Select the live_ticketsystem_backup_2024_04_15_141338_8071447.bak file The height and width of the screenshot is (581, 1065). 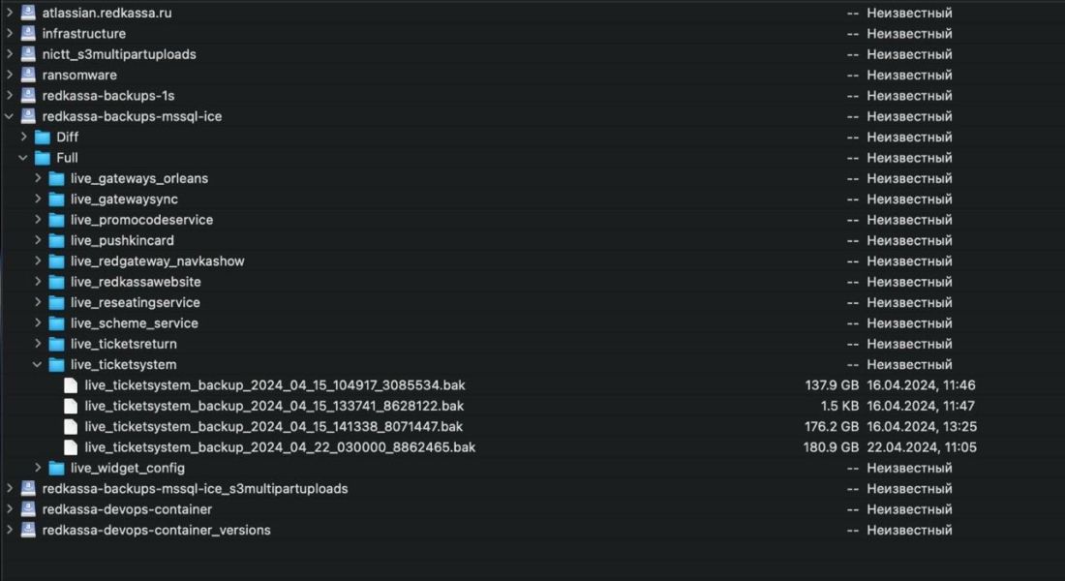274,427
